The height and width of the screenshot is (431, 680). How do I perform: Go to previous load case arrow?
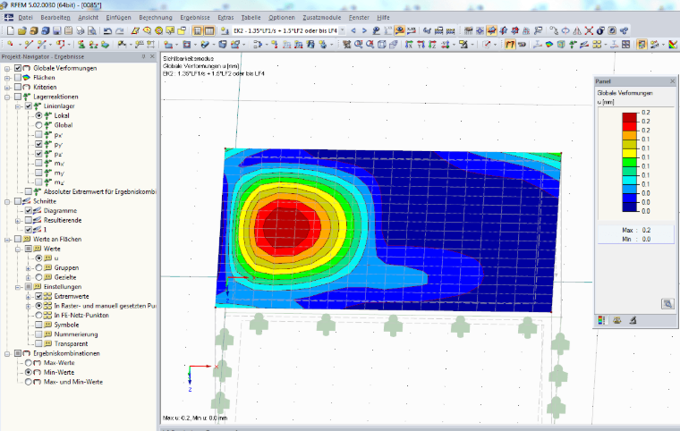point(353,30)
